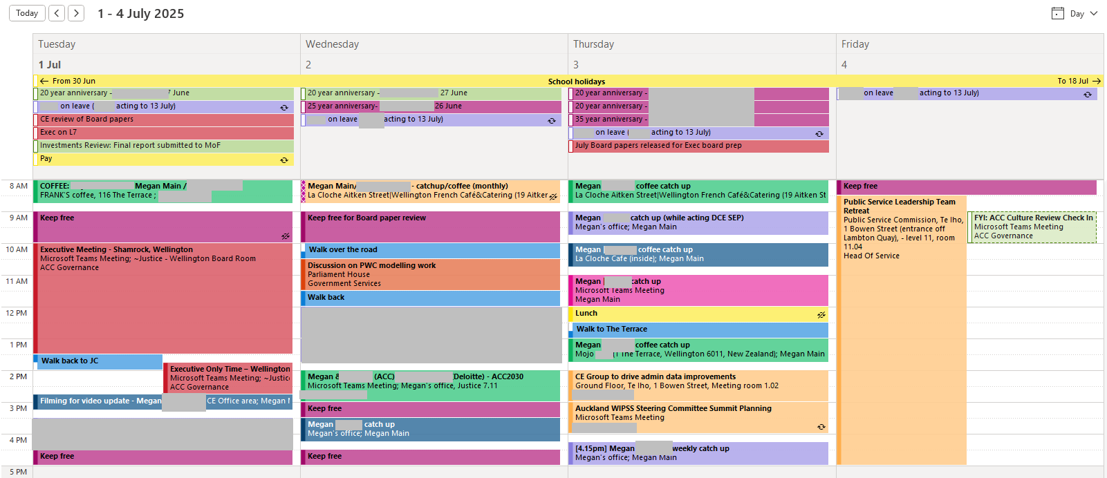Click the right arrow beside To 18 Jul
The image size is (1107, 478).
[x=1096, y=81]
